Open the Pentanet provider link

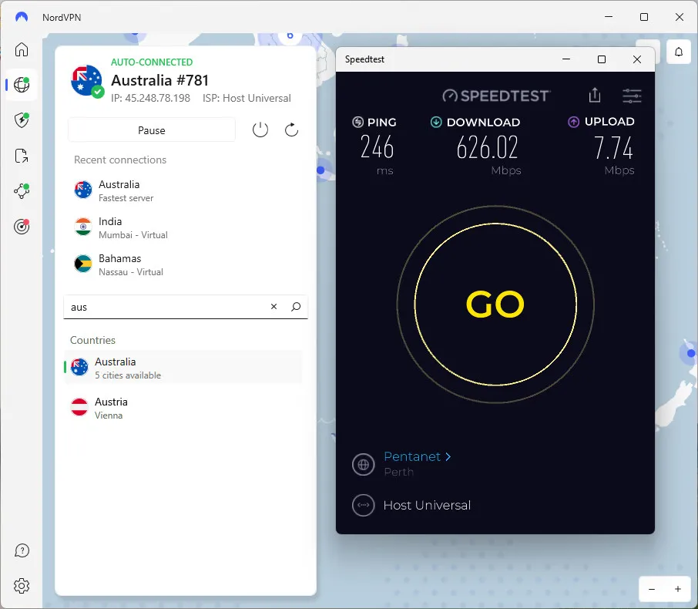[412, 456]
